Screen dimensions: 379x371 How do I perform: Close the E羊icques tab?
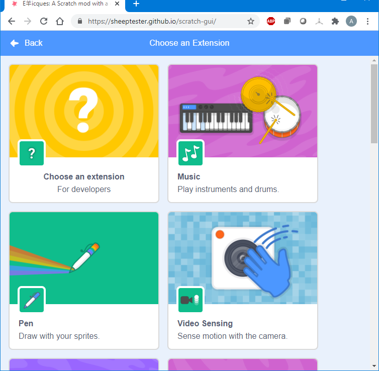117,4
